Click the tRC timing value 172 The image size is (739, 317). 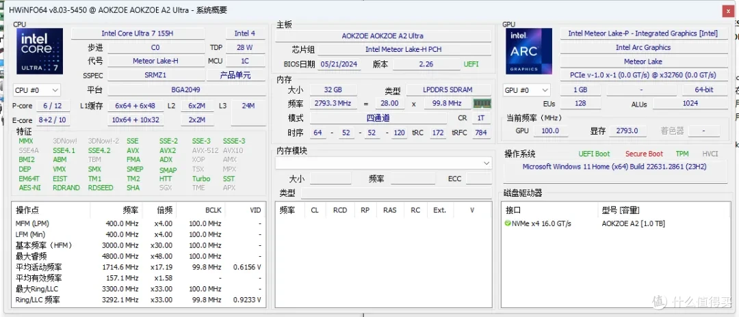tap(438, 133)
